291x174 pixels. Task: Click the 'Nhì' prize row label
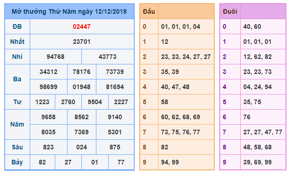17,57
